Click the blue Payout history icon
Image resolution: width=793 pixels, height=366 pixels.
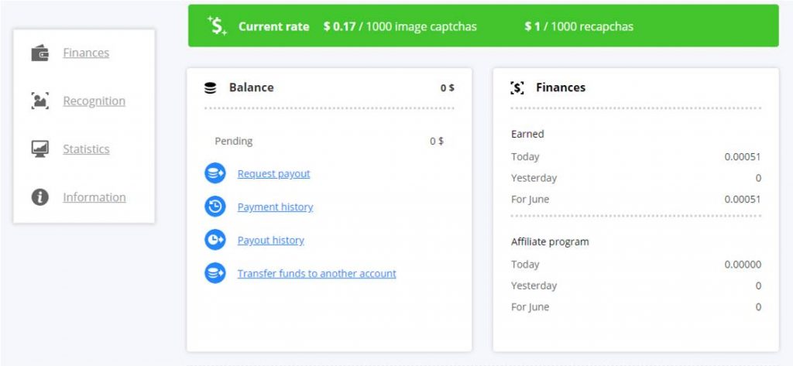point(215,240)
